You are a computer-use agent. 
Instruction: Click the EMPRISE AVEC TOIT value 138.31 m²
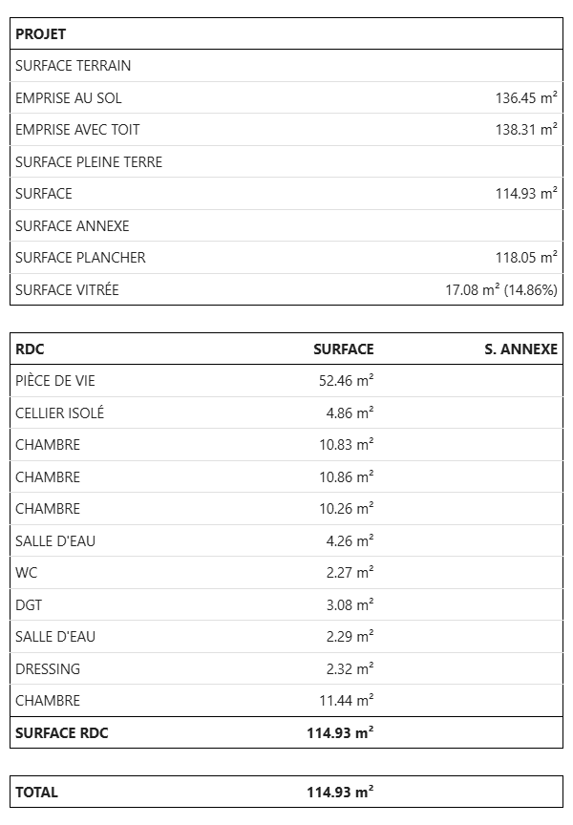pyautogui.click(x=525, y=130)
